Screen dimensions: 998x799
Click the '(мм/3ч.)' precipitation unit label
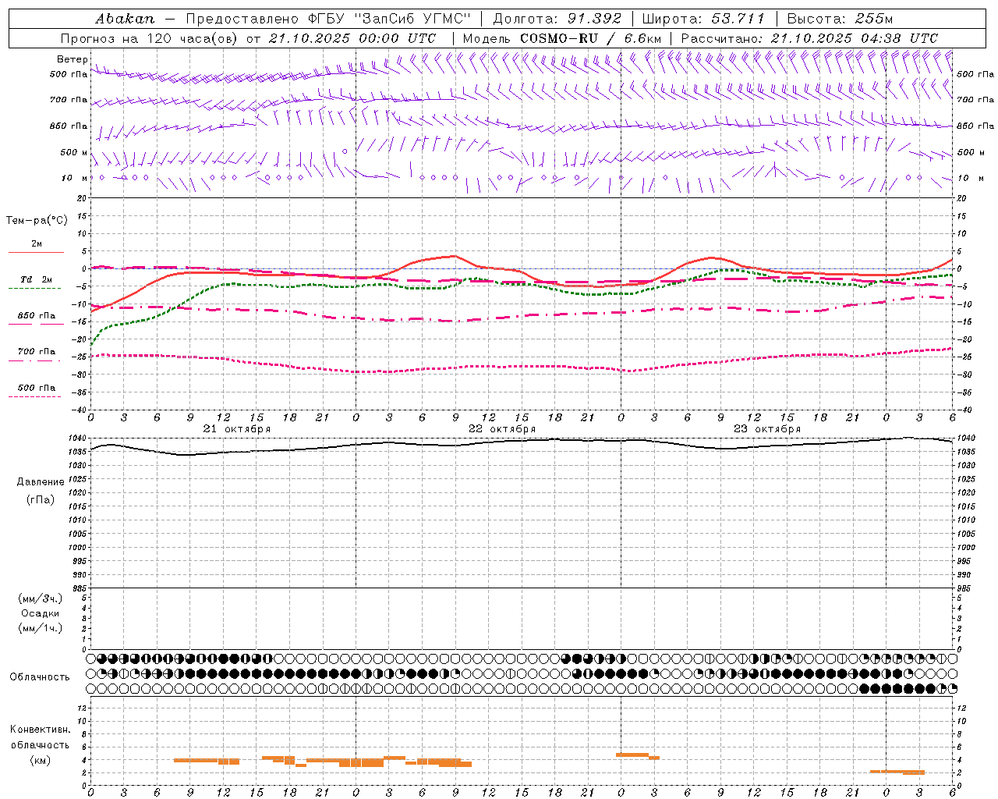pos(41,598)
